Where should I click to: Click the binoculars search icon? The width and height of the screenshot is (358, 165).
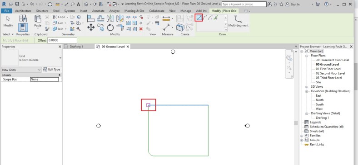(269, 4)
